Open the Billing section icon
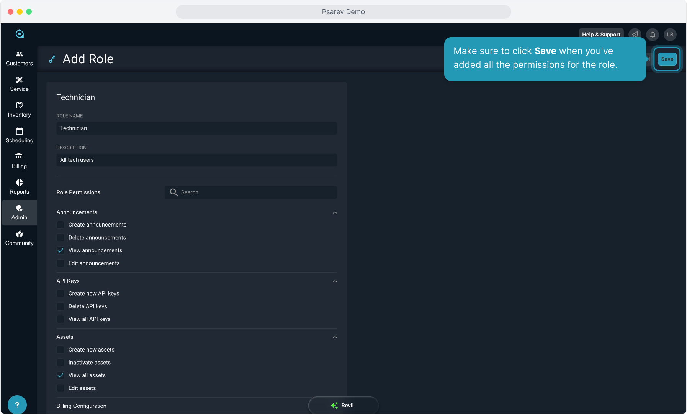687x414 pixels. click(19, 156)
